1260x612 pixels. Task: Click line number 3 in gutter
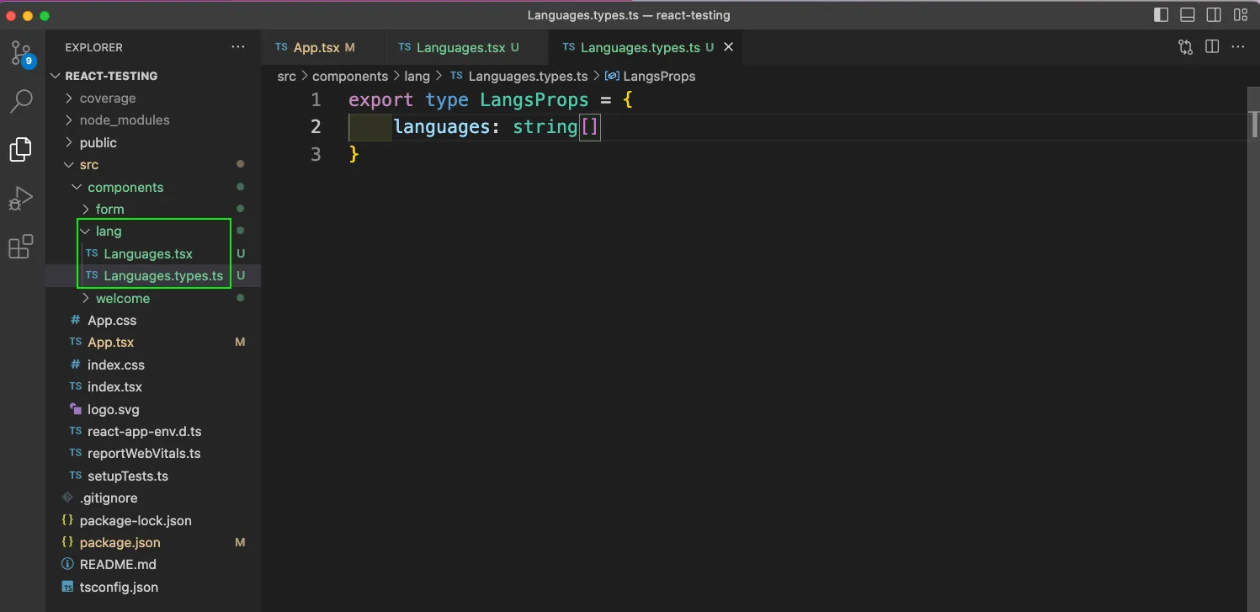(x=316, y=154)
